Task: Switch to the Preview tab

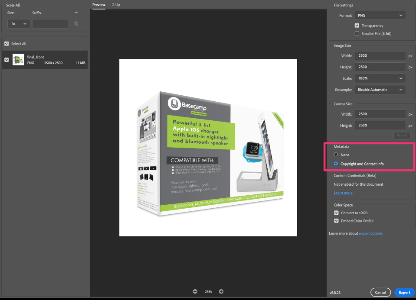Action: pos(99,5)
